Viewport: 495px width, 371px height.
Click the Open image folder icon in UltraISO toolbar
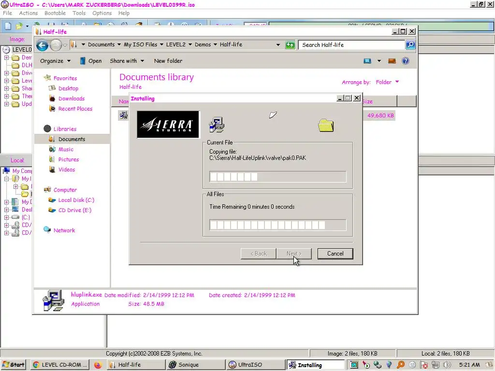tap(19, 26)
